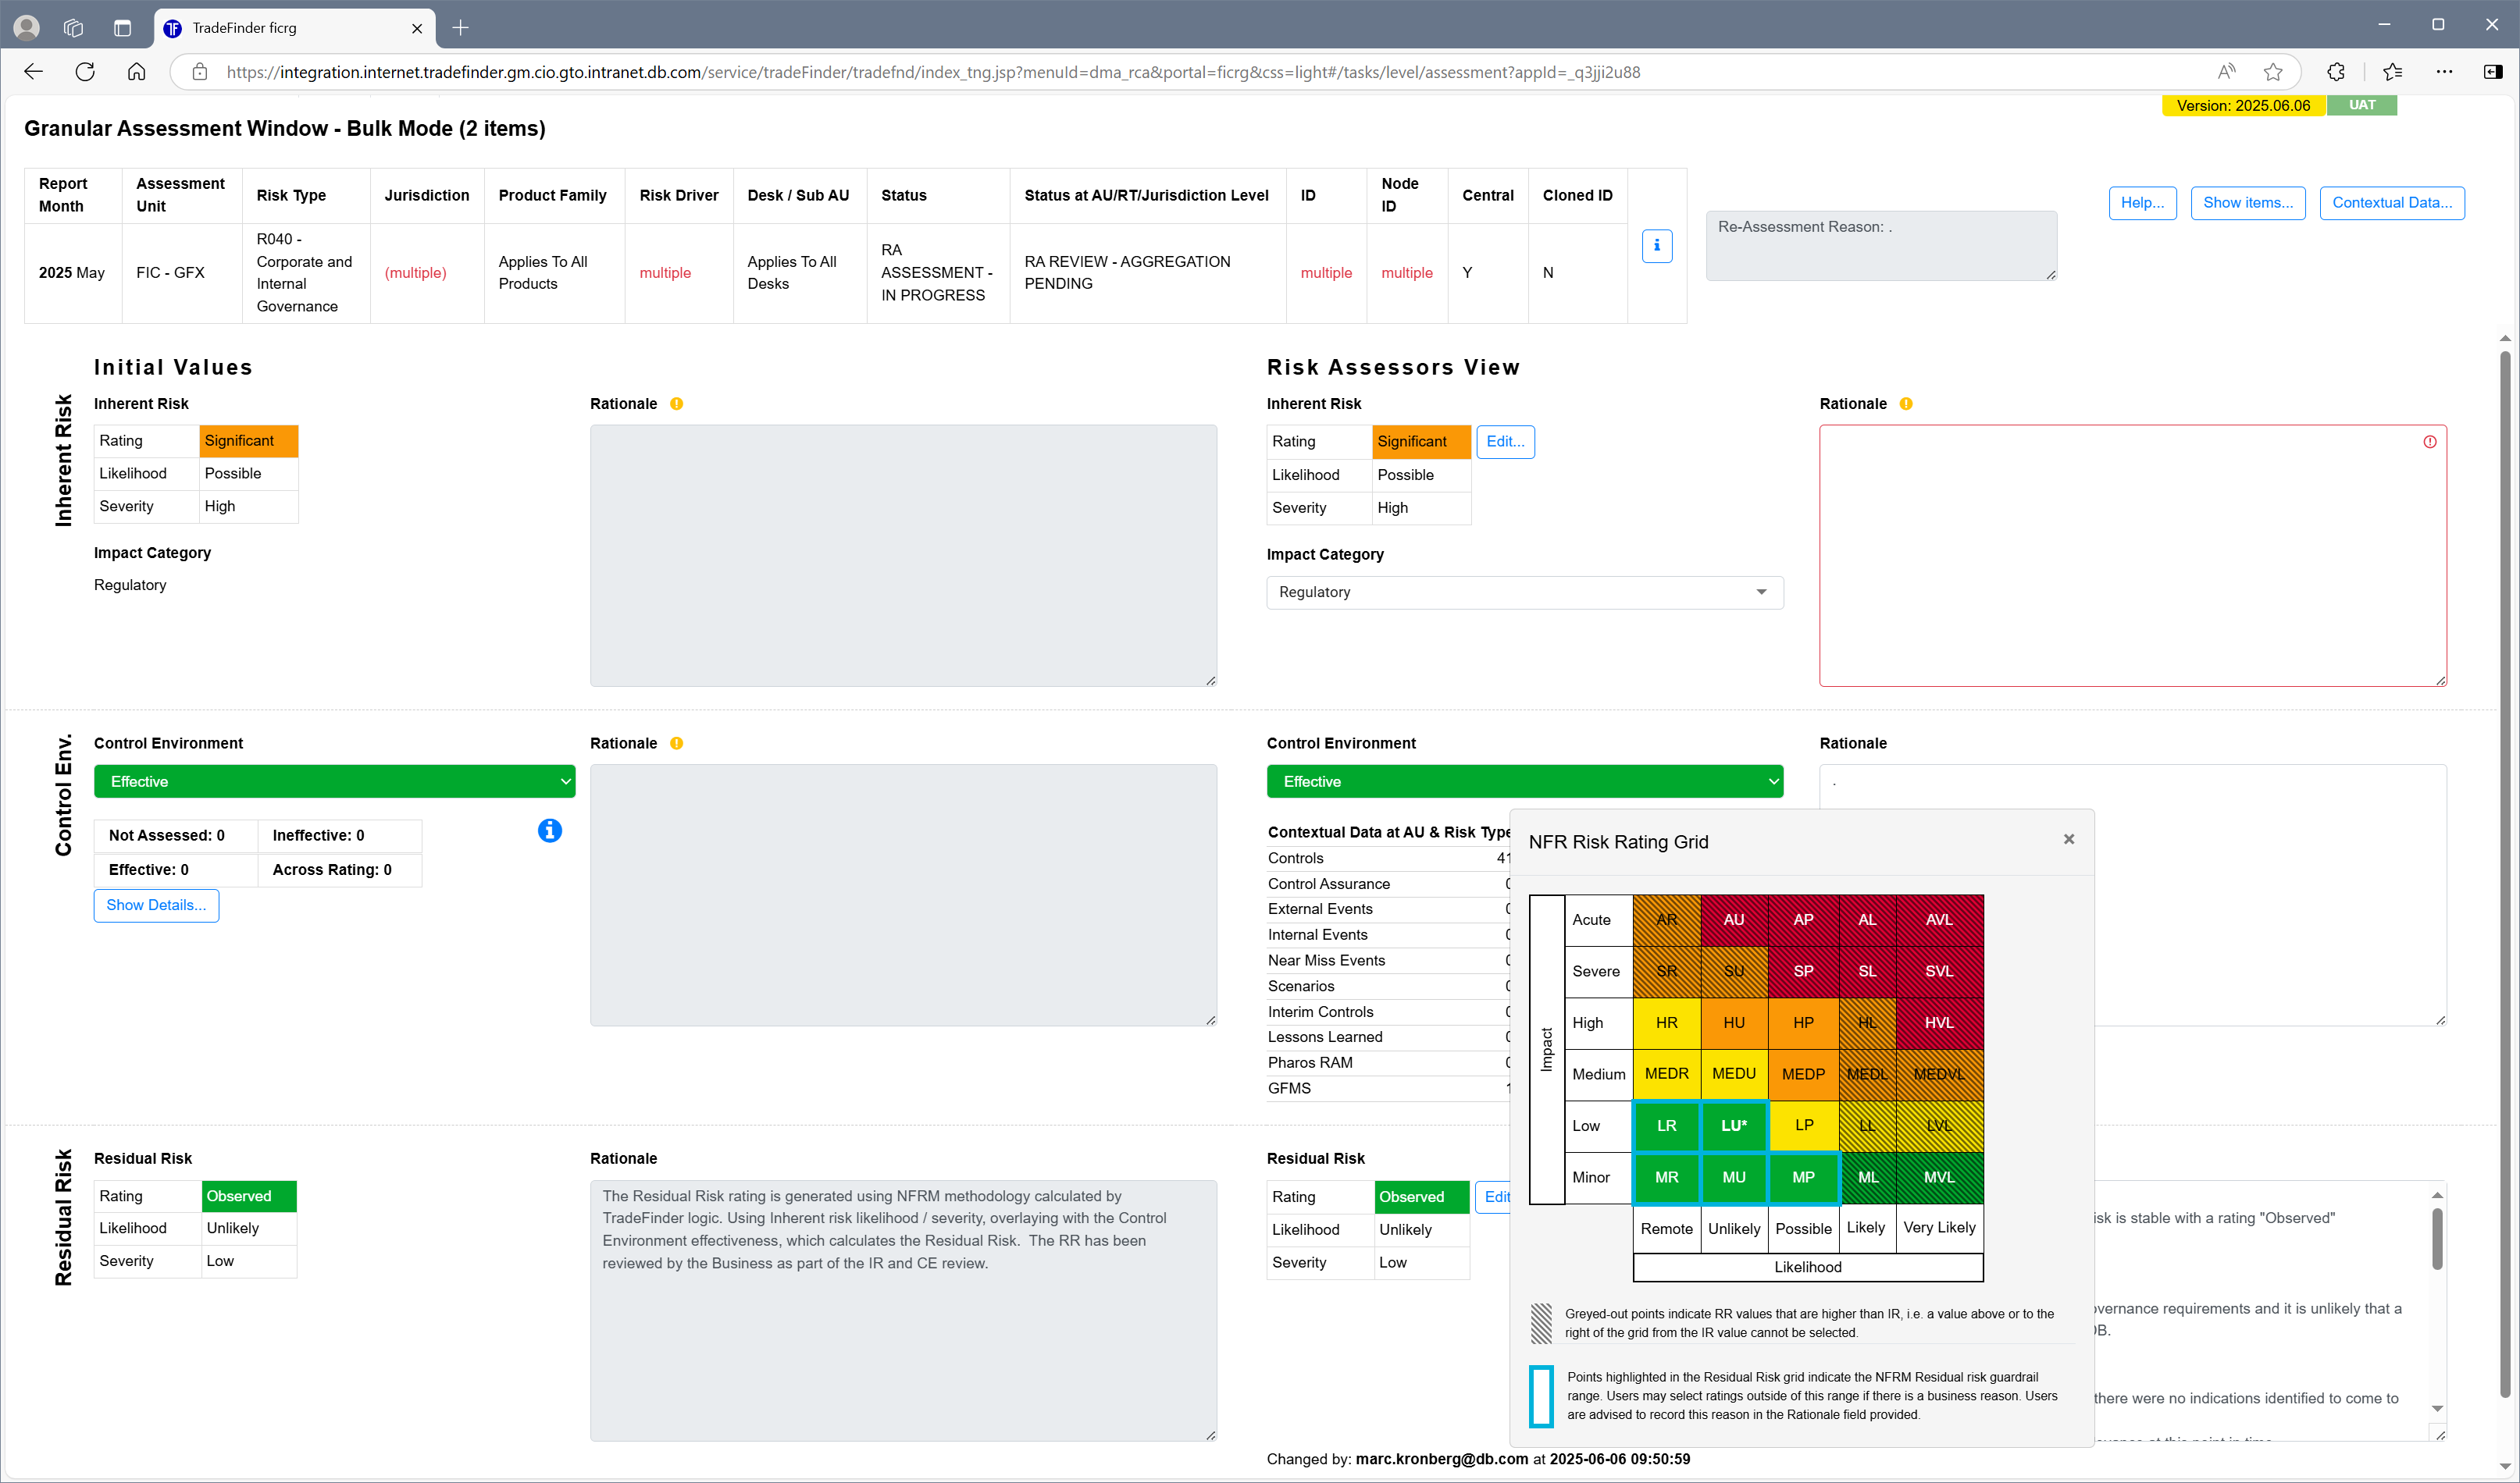Click the Help... button
The height and width of the screenshot is (1483, 2520).
[x=2142, y=203]
